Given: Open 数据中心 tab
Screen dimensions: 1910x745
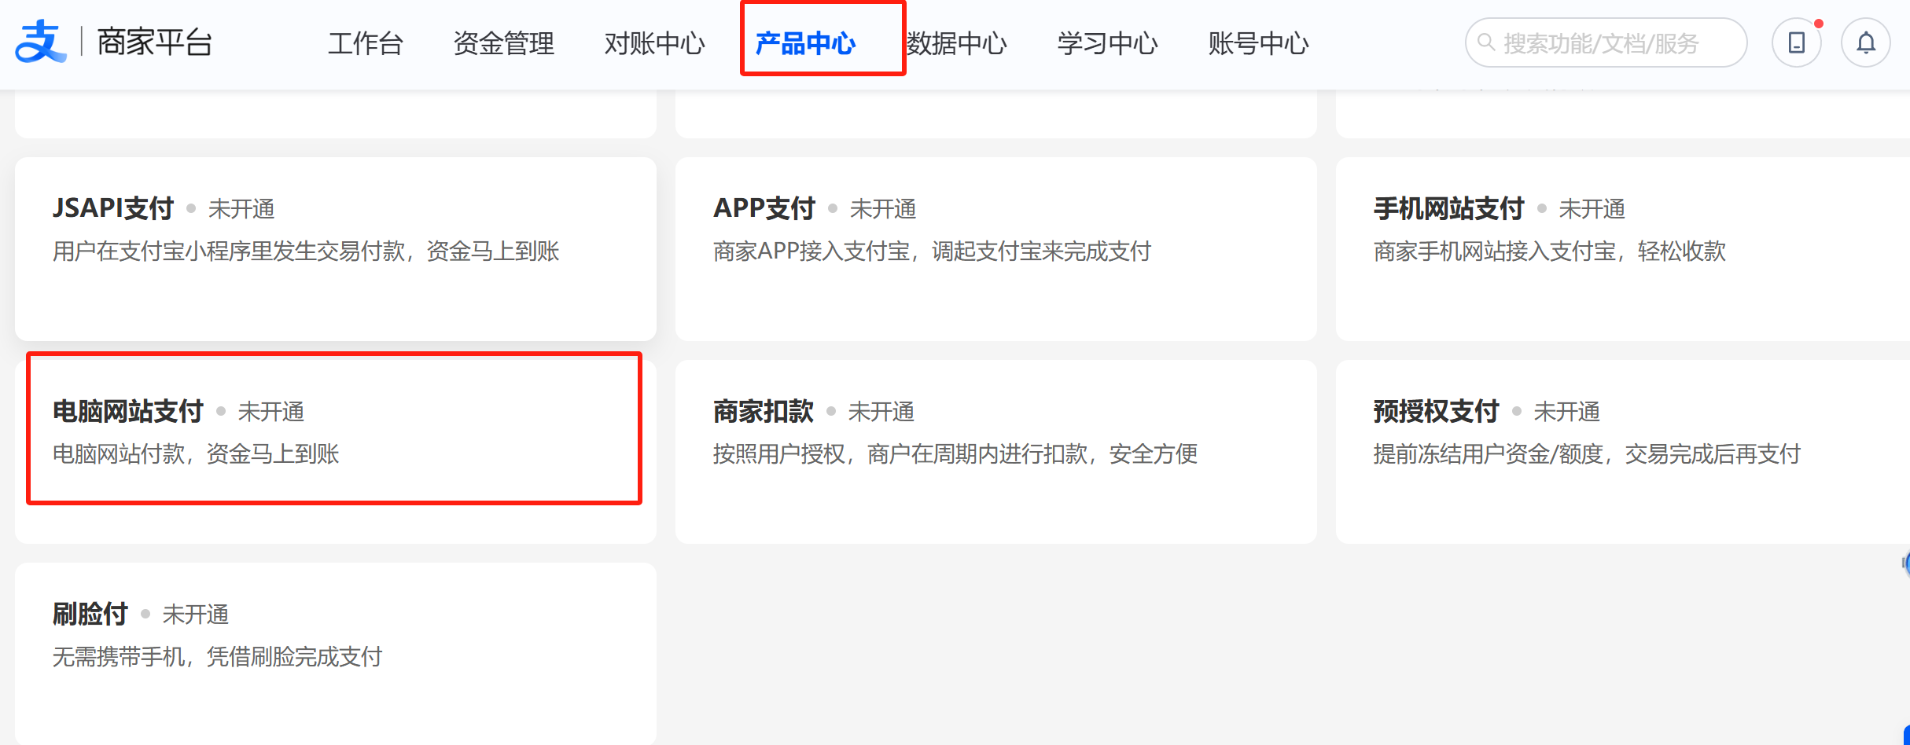Looking at the screenshot, I should point(957,43).
